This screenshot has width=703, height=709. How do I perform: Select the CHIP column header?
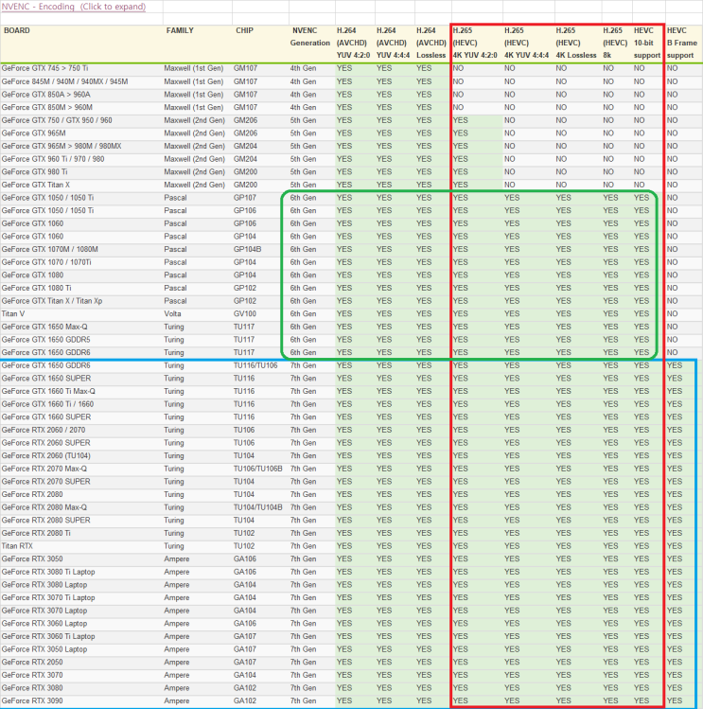(244, 30)
